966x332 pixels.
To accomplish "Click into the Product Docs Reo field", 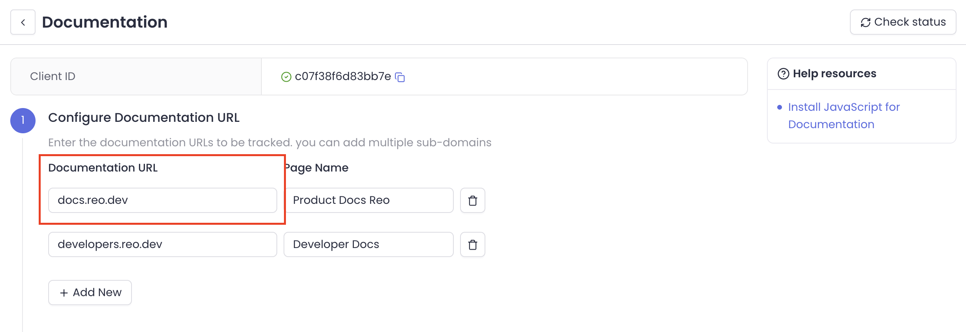I will coord(368,200).
